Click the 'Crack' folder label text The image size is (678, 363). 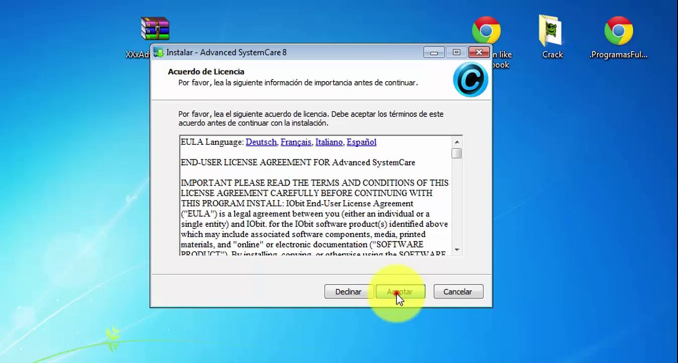point(553,54)
